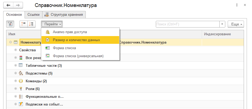Toggle the filter icon button

tap(10, 24)
